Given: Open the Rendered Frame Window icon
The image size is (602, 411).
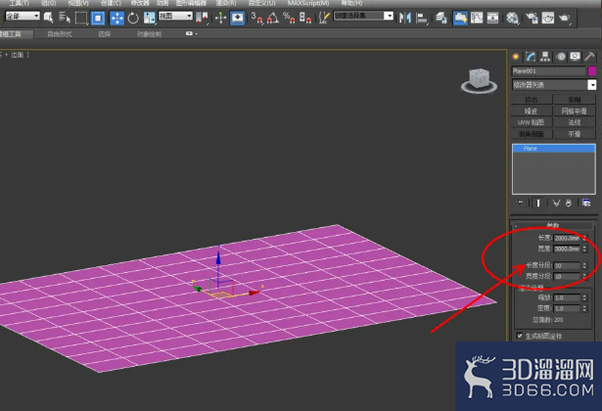Looking at the screenshot, I should (x=548, y=18).
